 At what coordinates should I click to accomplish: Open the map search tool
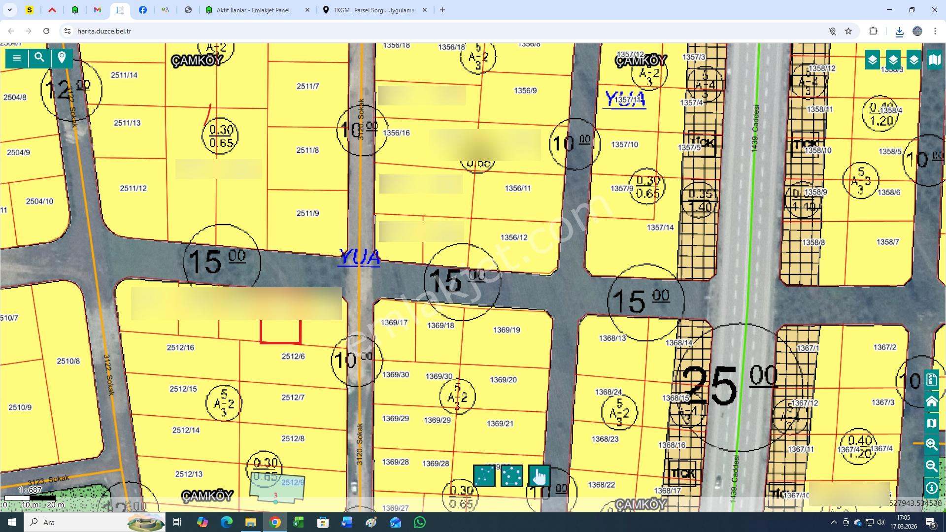(39, 58)
